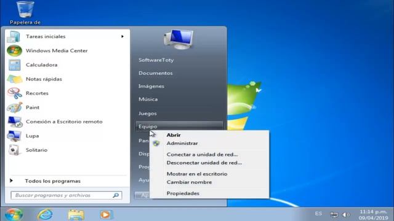This screenshot has height=221, width=394.
Task: Click the Tareas iniciales icon
Action: pyautogui.click(x=14, y=37)
